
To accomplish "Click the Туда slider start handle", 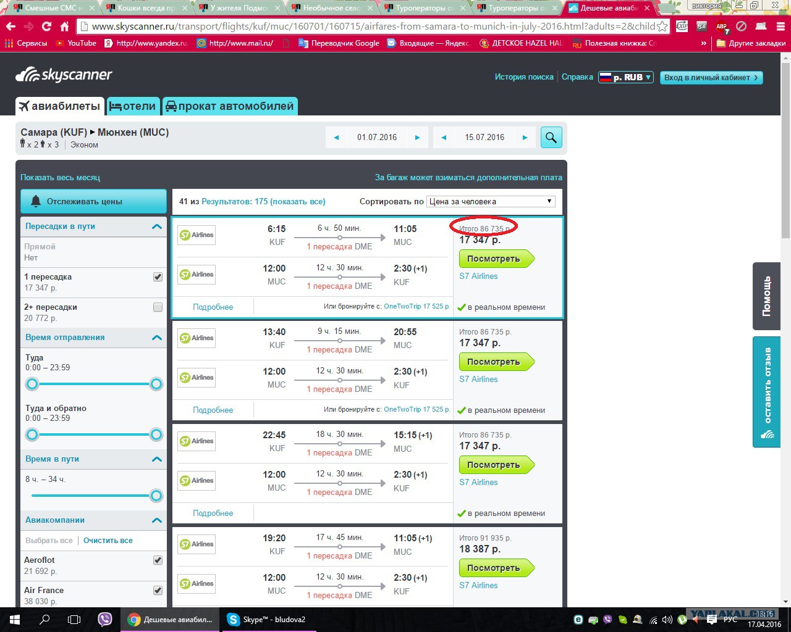I will [x=32, y=384].
